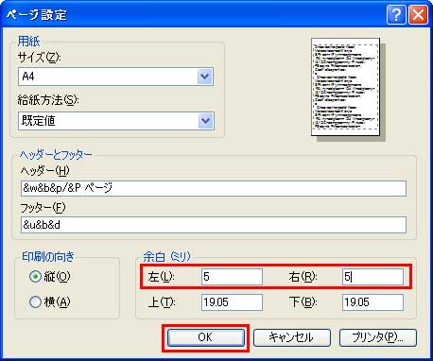The width and height of the screenshot is (433, 361).
Task: Click the 右 right margin field
Action: 372,277
